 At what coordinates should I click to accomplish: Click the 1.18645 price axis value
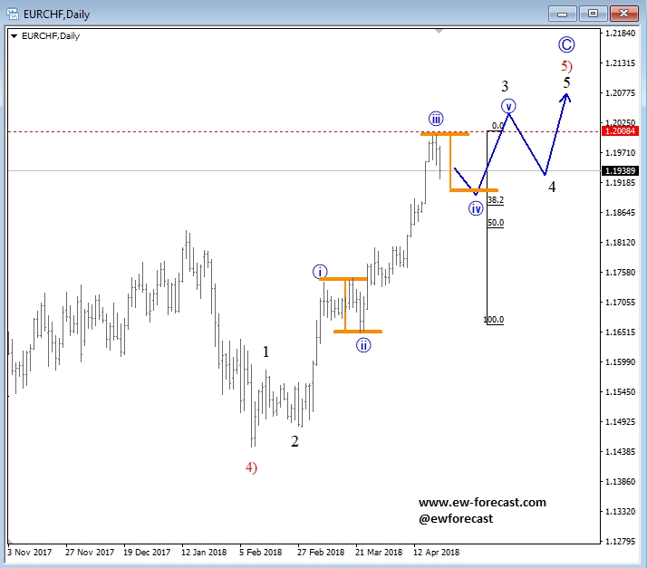(x=620, y=213)
